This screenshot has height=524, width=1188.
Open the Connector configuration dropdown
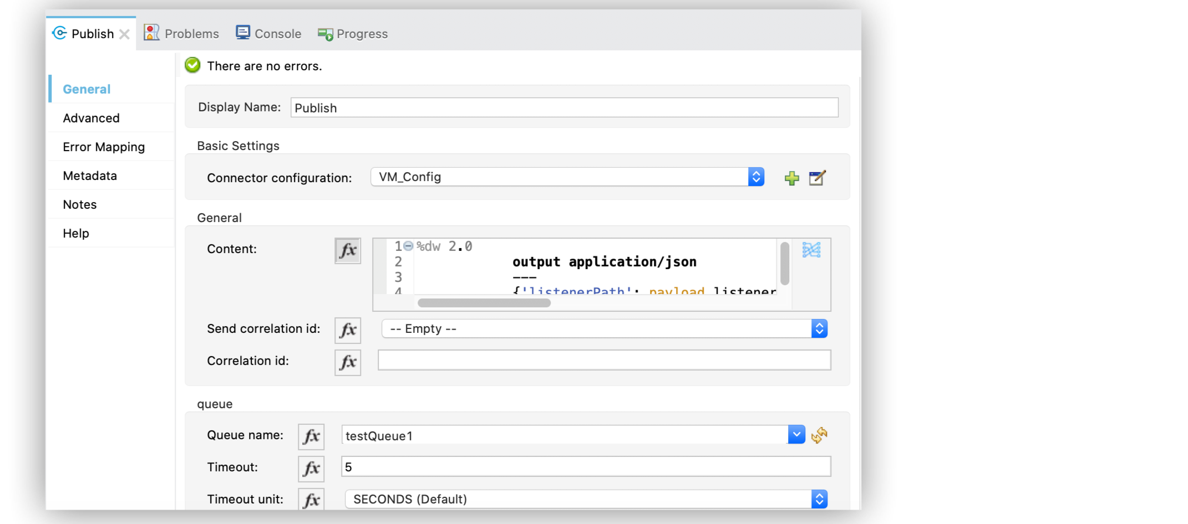756,177
